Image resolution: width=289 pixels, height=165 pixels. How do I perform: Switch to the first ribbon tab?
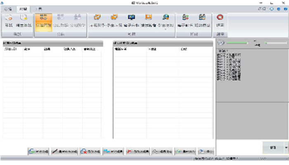click(7, 8)
